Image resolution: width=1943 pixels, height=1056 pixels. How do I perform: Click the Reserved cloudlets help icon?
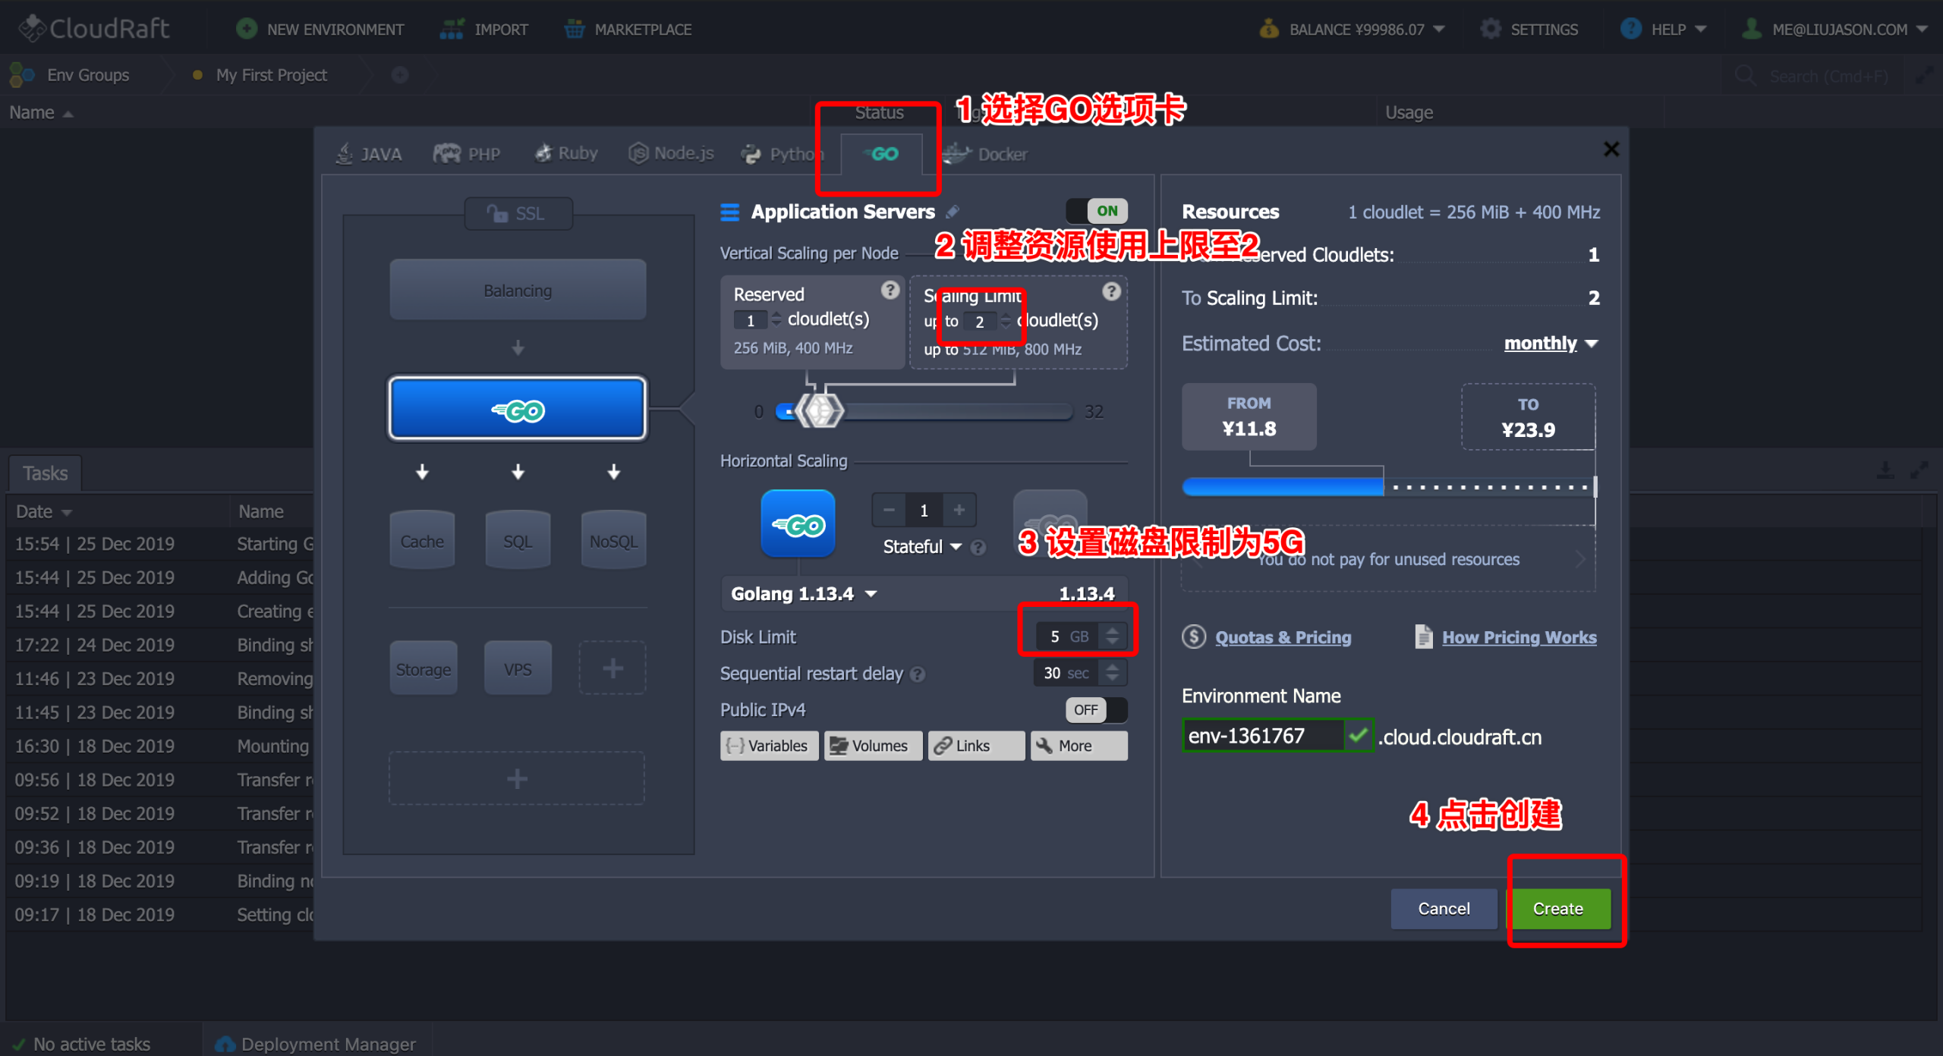tap(890, 291)
